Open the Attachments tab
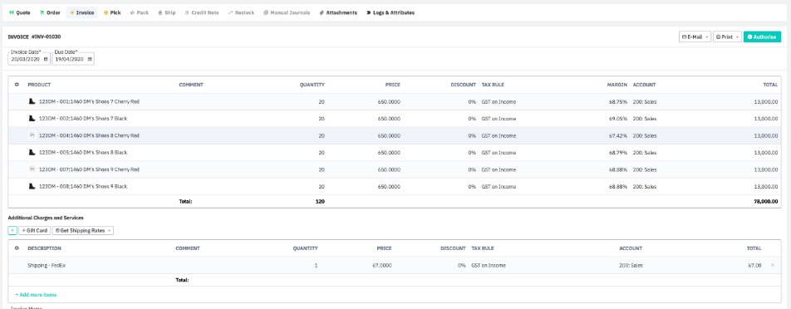Screen dimensions: 791x309 click(338, 12)
